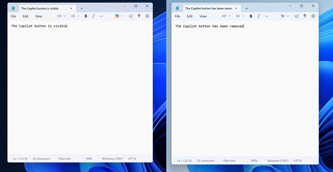The height and width of the screenshot is (172, 333).
Task: Click the Notepad app icon, left title bar
Action: pos(13,8)
